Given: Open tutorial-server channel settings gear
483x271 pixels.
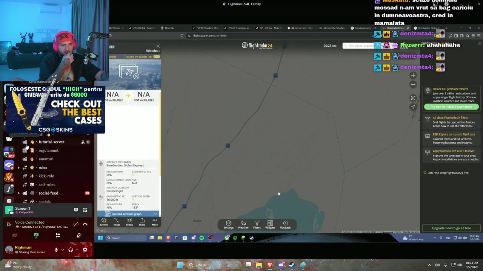Looking at the screenshot, I should pos(88,142).
